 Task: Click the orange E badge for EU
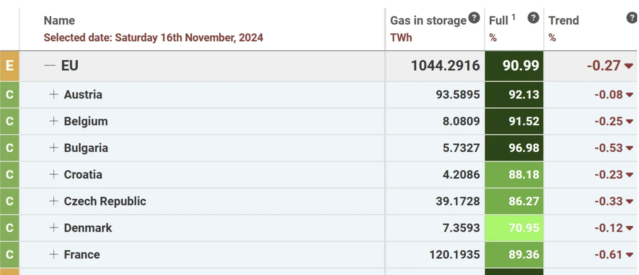[9, 66]
